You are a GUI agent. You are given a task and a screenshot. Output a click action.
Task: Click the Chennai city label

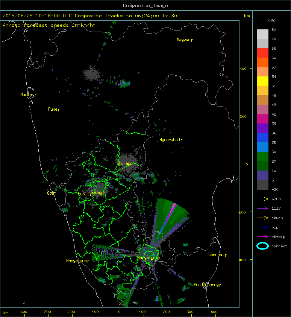(216, 255)
